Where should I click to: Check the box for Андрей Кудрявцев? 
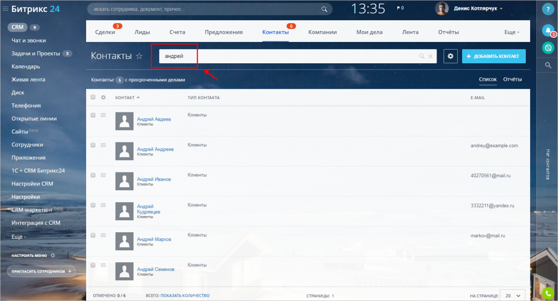pyautogui.click(x=93, y=205)
